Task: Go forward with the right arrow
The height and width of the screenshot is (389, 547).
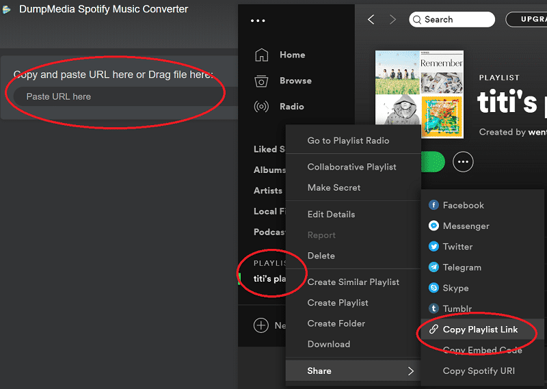Action: tap(392, 20)
